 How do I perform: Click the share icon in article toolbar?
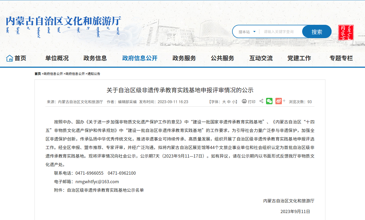261,101
